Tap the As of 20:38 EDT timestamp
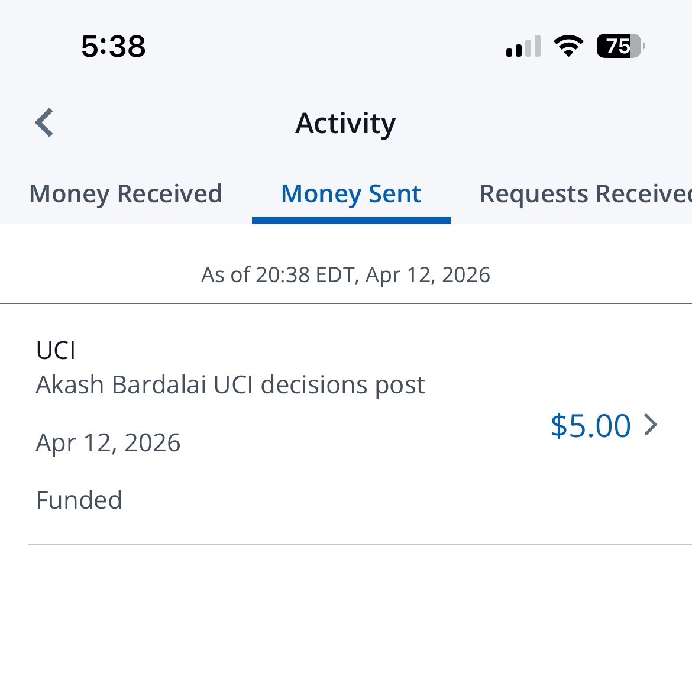The height and width of the screenshot is (692, 692). 345,274
